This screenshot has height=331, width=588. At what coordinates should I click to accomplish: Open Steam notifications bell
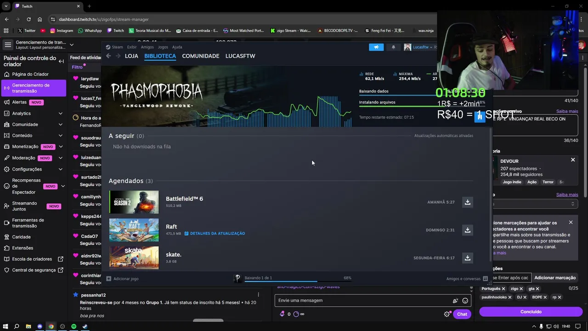(393, 47)
